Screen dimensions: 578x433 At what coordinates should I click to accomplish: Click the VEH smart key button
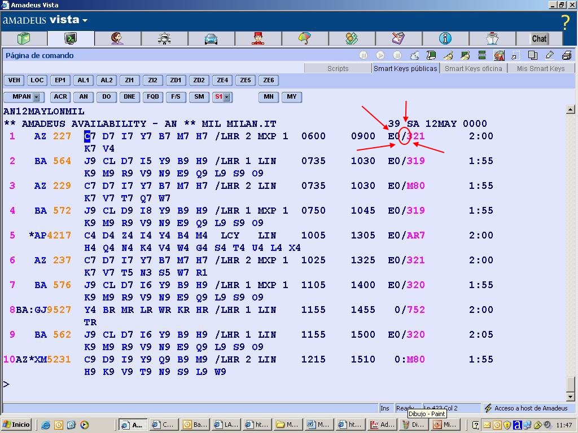tap(14, 80)
